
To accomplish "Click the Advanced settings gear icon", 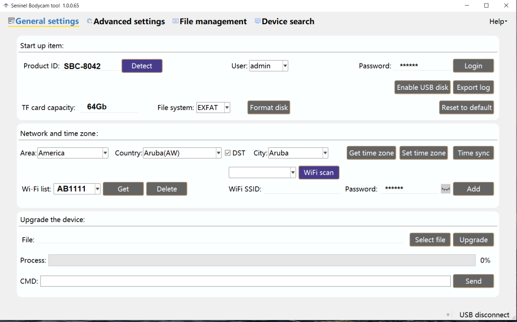I will coord(89,21).
